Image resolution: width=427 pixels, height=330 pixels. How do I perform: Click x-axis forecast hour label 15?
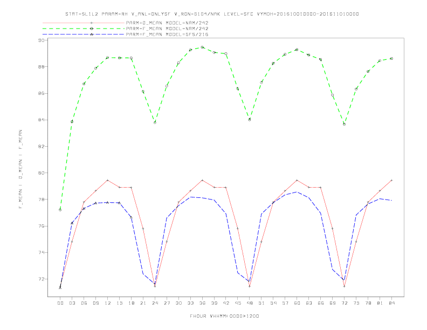point(119,303)
